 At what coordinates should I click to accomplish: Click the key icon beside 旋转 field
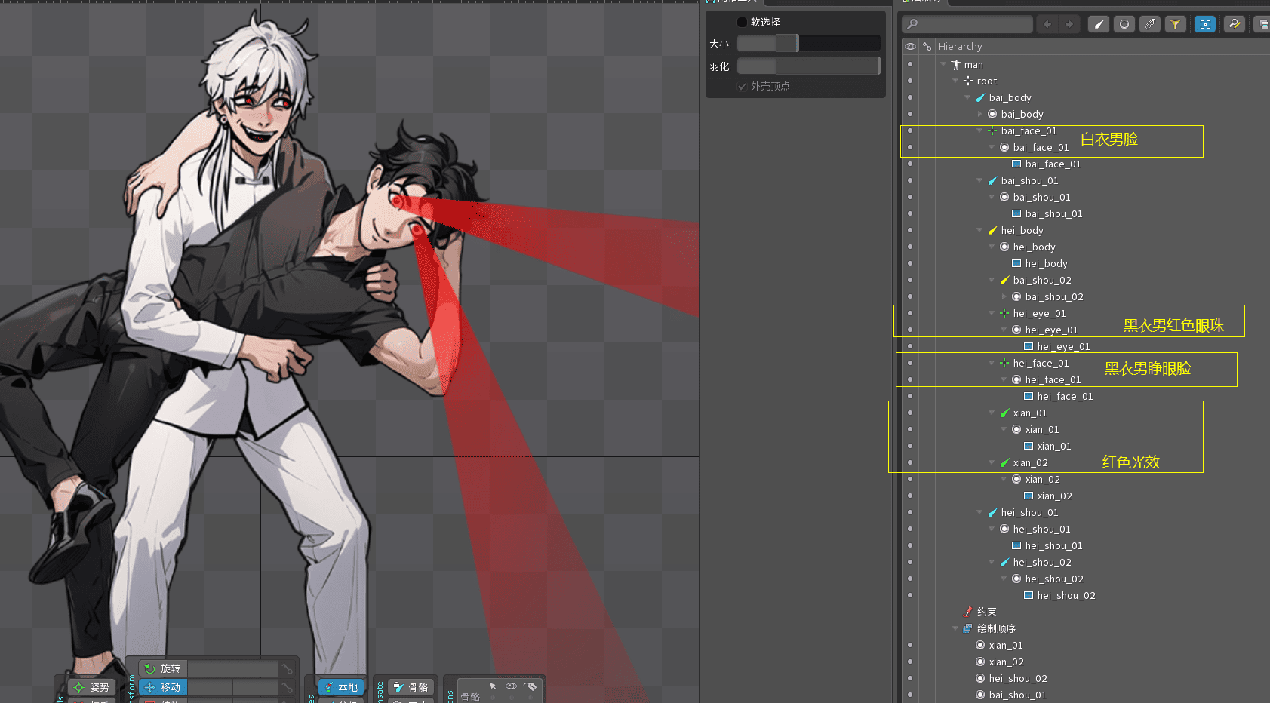tap(287, 669)
